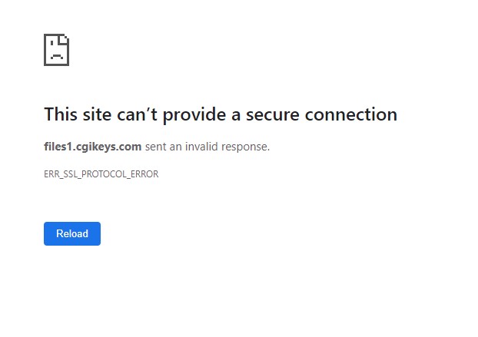Click the "ERR" prefix of the error code

[51, 174]
